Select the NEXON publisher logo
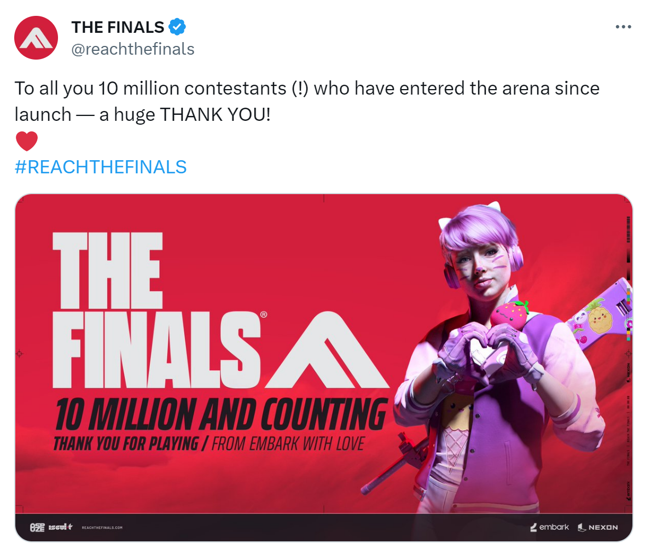This screenshot has height=555, width=645. 598,527
